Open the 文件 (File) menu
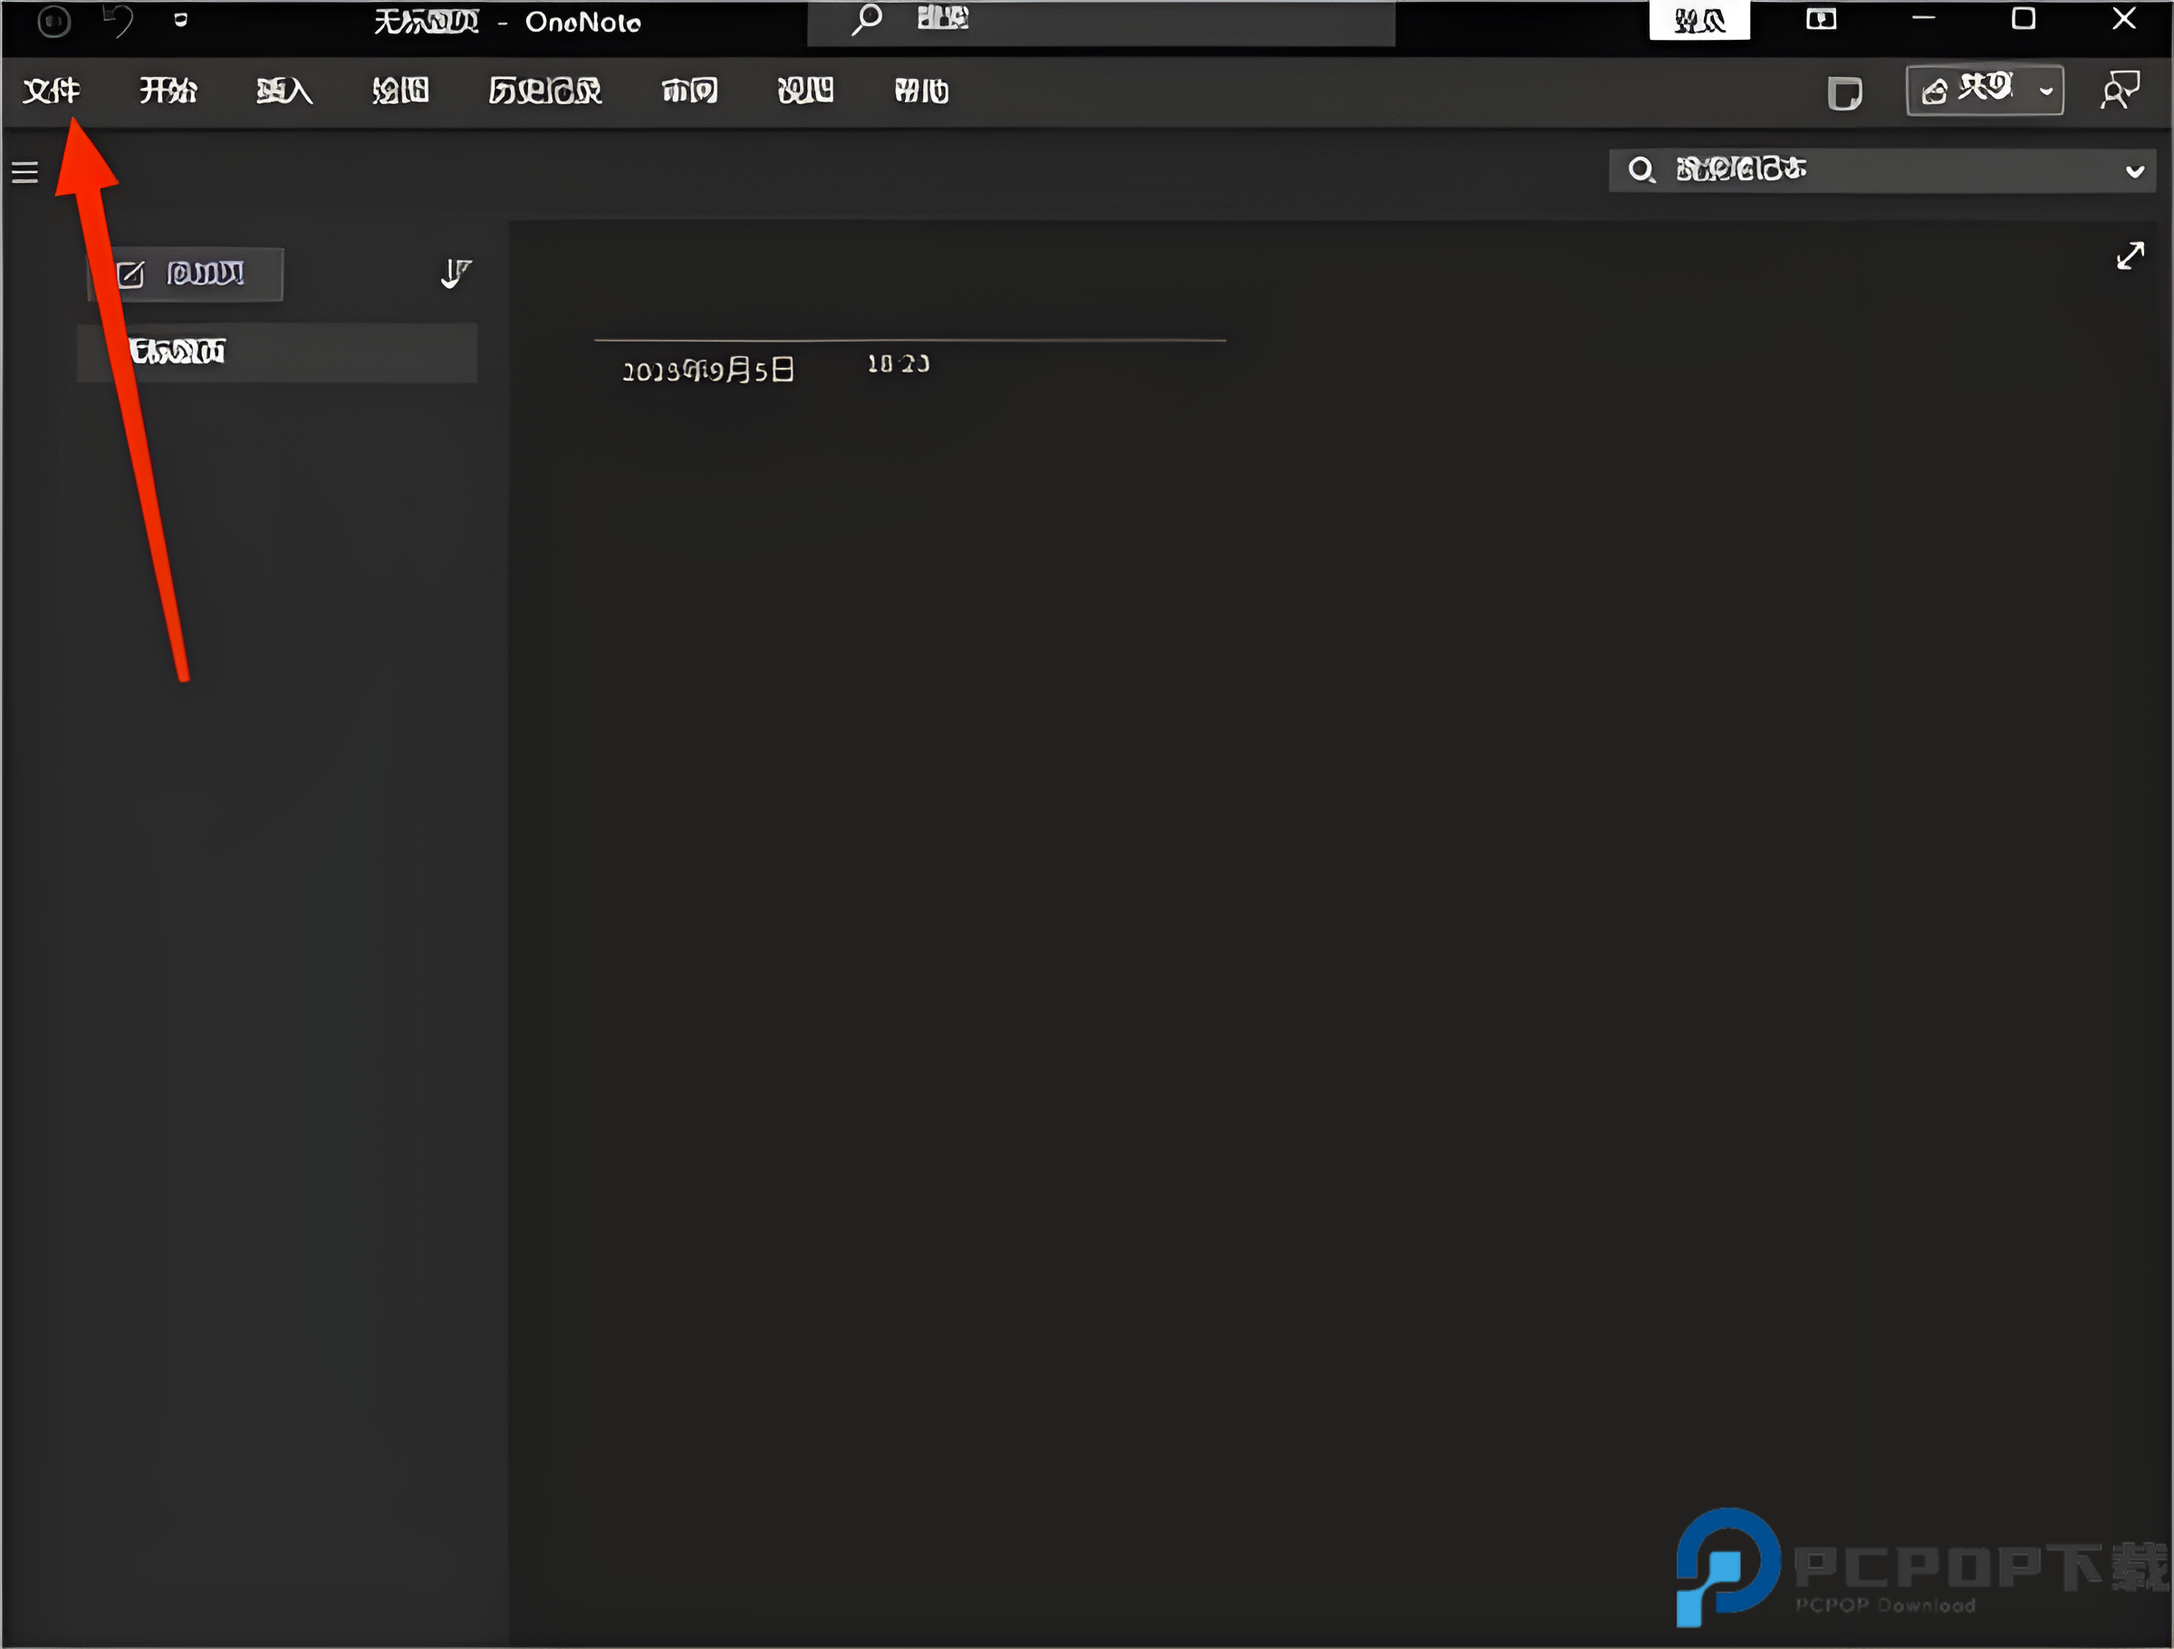 pos(51,92)
